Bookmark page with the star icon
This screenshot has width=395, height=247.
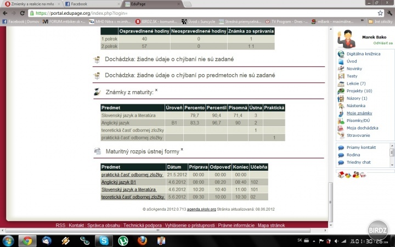point(380,13)
